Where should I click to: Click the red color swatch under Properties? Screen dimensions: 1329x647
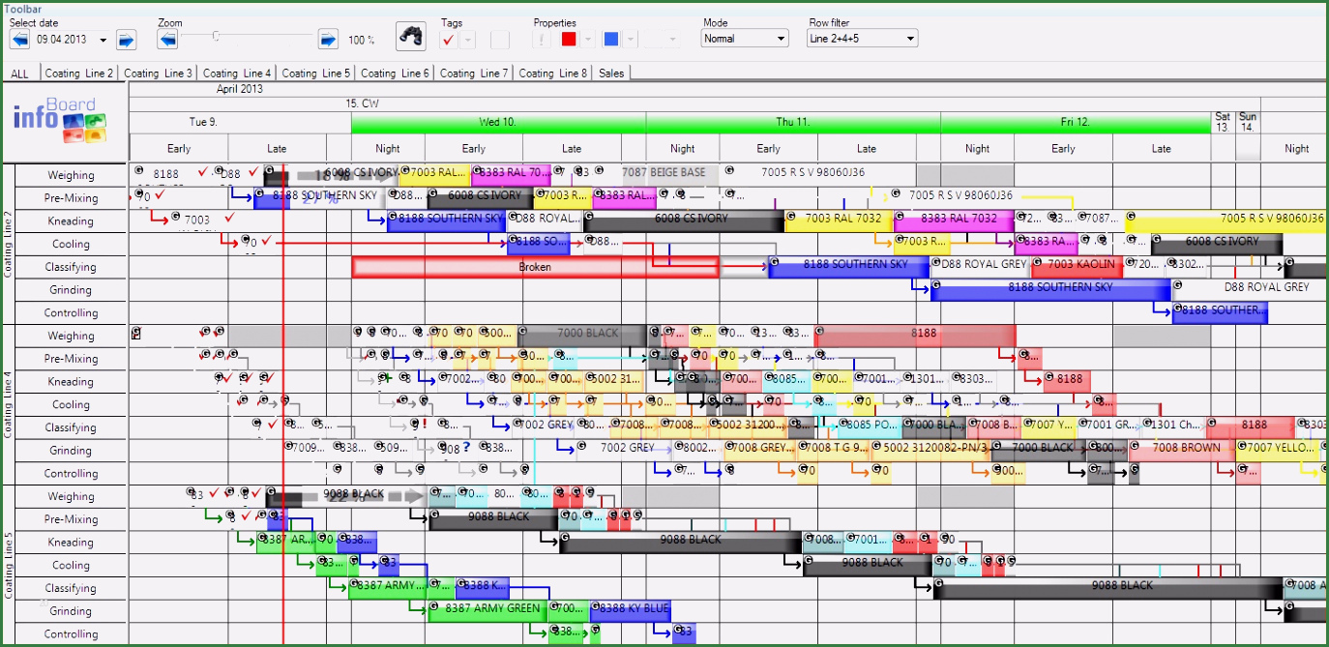tap(566, 39)
